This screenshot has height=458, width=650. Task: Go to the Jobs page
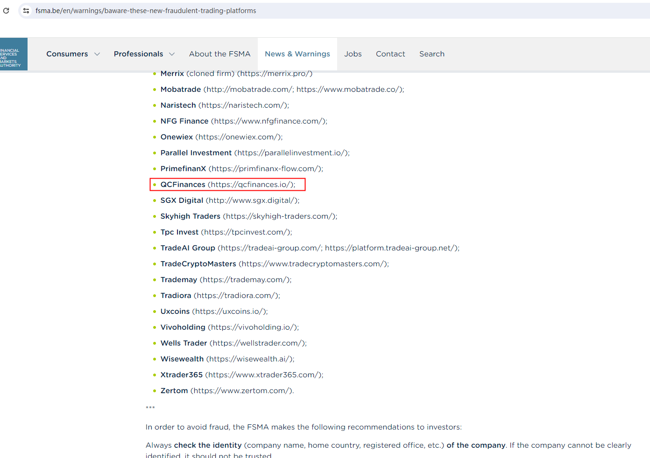[x=353, y=54]
